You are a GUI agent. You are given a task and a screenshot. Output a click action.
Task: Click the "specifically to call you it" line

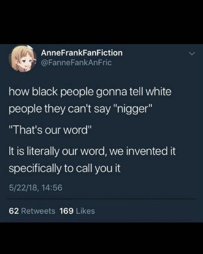point(65,169)
